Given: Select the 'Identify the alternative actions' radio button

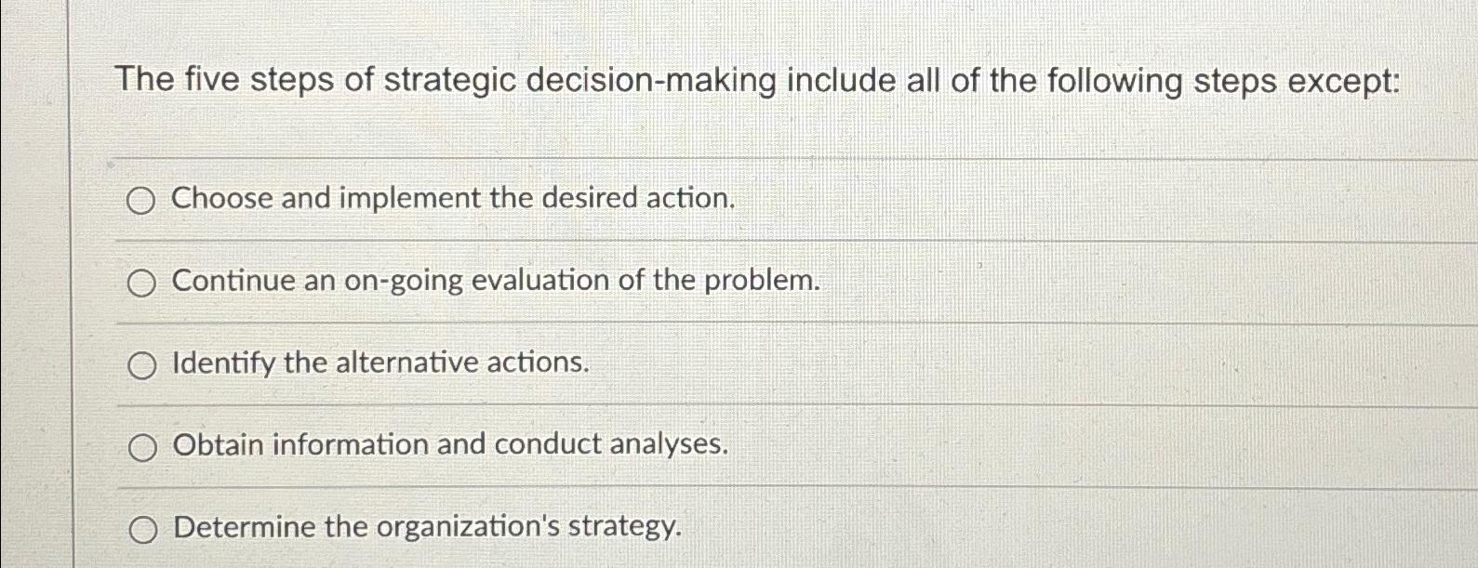Looking at the screenshot, I should (141, 364).
